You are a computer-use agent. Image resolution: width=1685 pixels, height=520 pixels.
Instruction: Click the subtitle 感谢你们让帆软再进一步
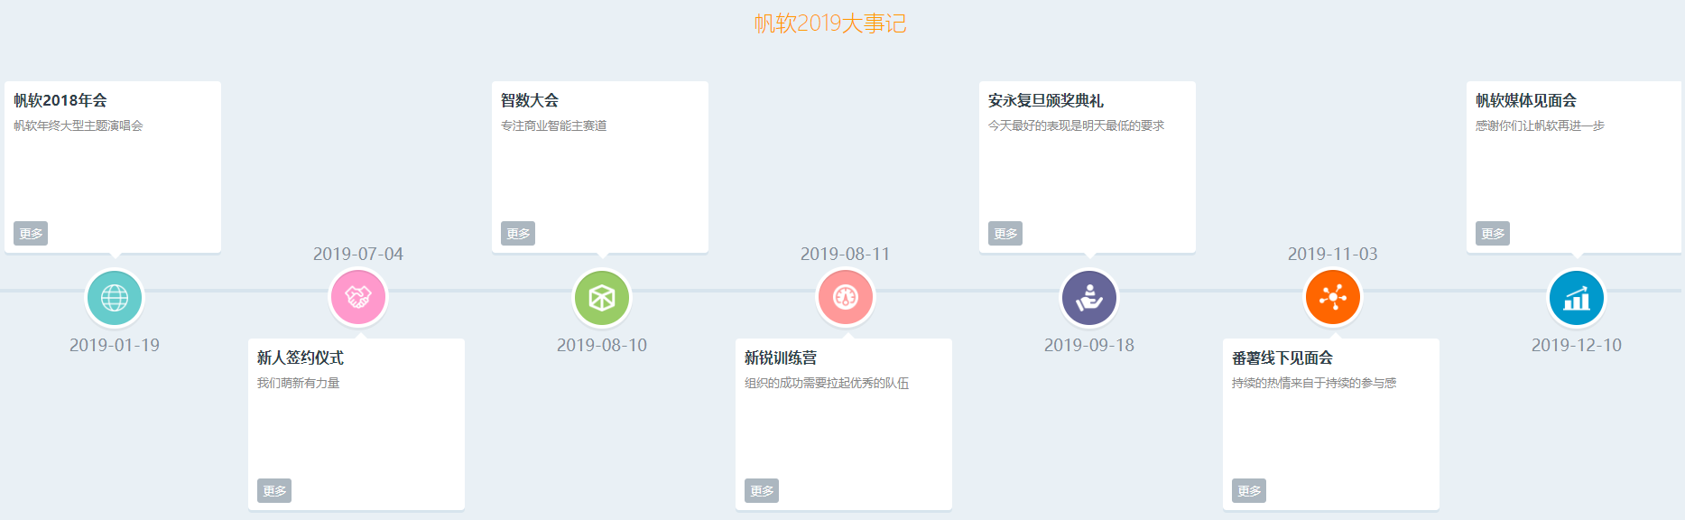pyautogui.click(x=1540, y=125)
